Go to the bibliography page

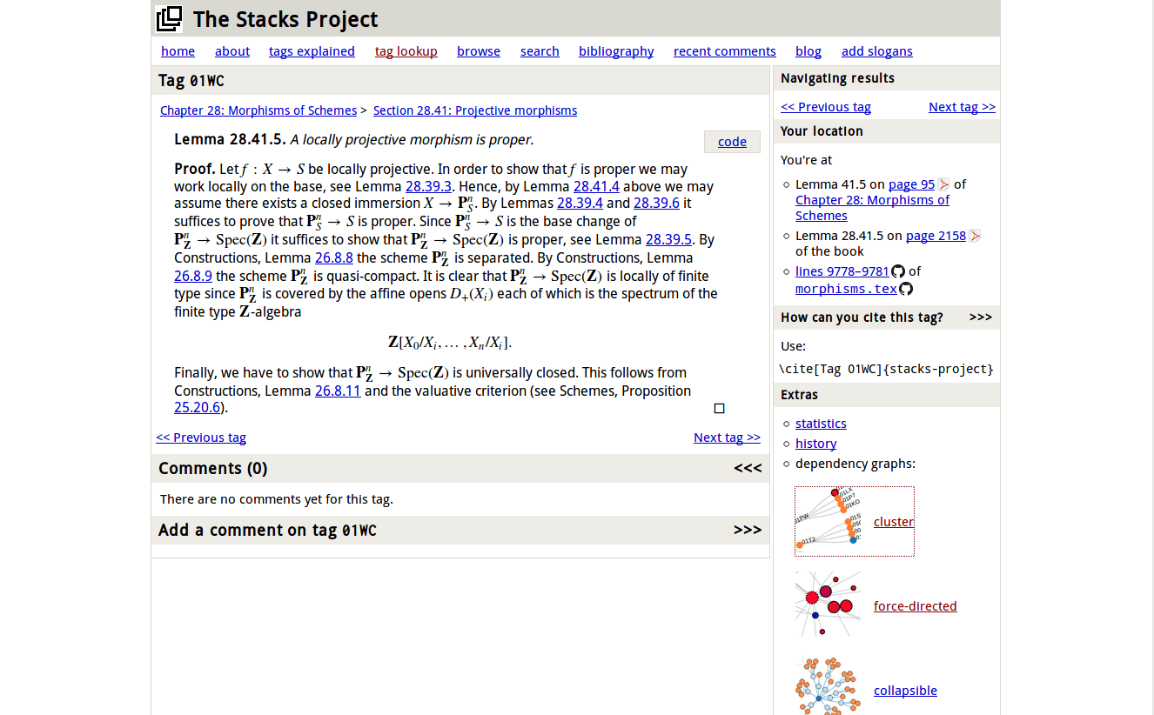616,51
